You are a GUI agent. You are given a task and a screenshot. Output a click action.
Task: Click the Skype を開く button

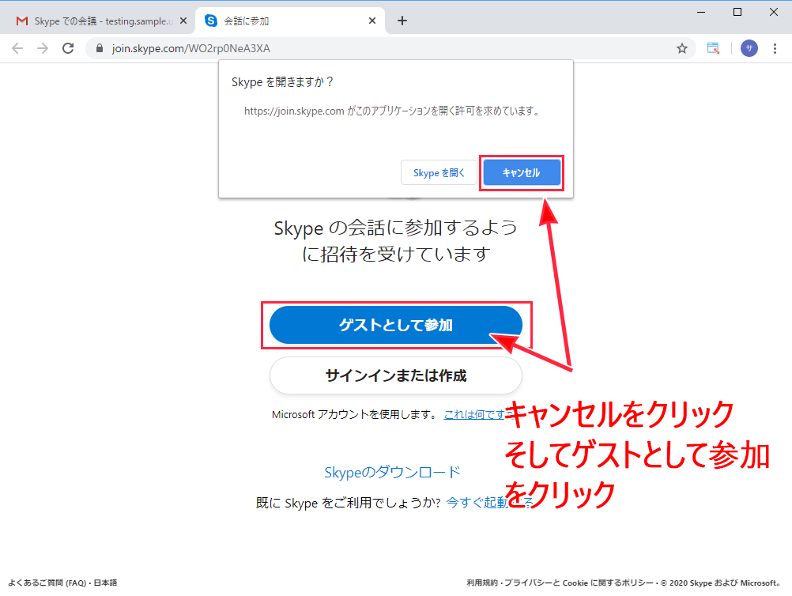(439, 173)
